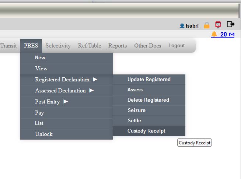Click the Logout button
This screenshot has height=179, width=241.
(x=177, y=46)
